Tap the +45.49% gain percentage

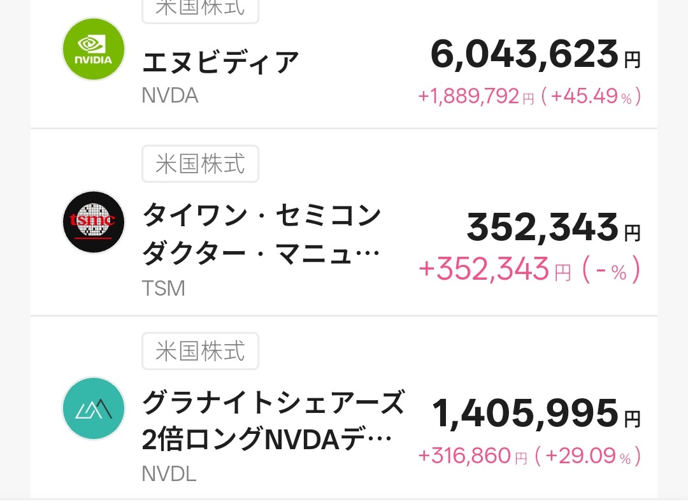pyautogui.click(x=592, y=97)
